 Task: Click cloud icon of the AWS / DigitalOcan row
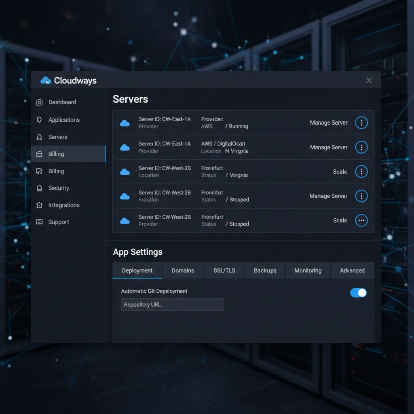point(125,147)
